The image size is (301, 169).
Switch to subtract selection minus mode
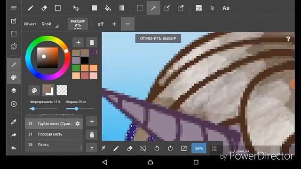tap(127, 24)
